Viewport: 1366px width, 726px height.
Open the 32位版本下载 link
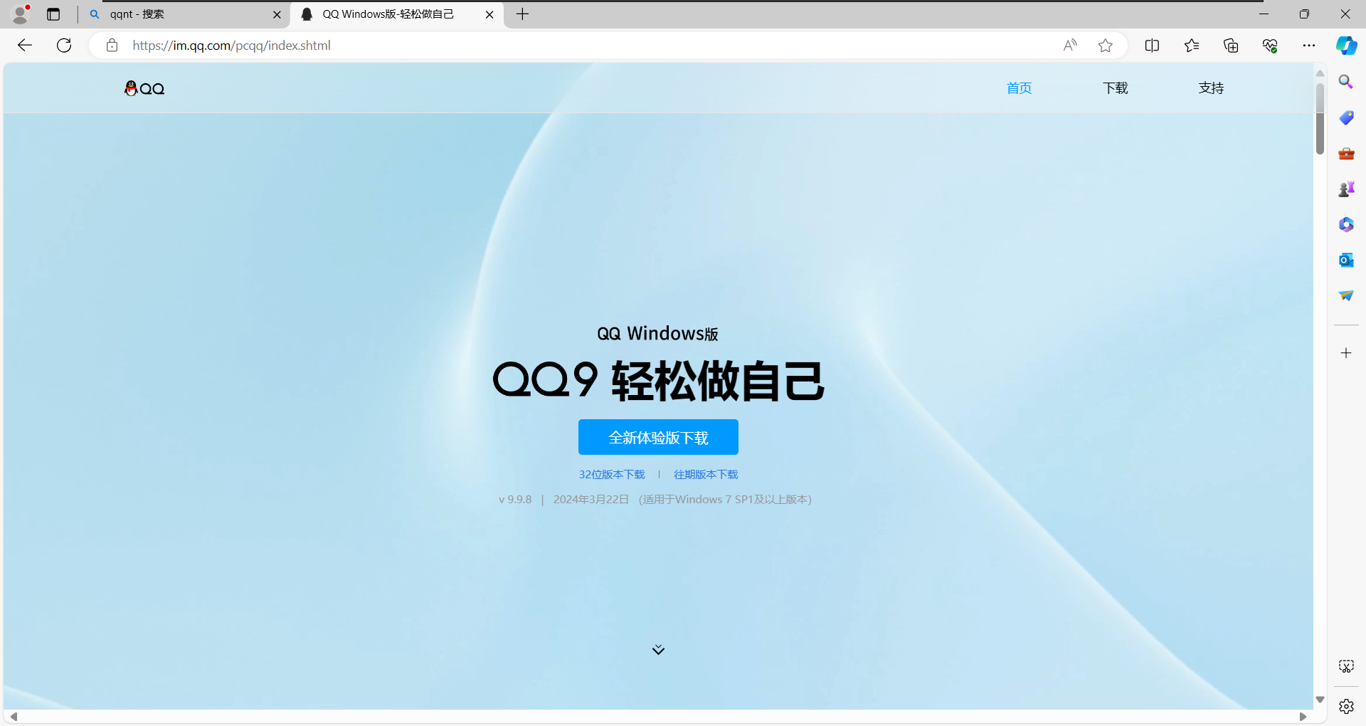pyautogui.click(x=611, y=475)
